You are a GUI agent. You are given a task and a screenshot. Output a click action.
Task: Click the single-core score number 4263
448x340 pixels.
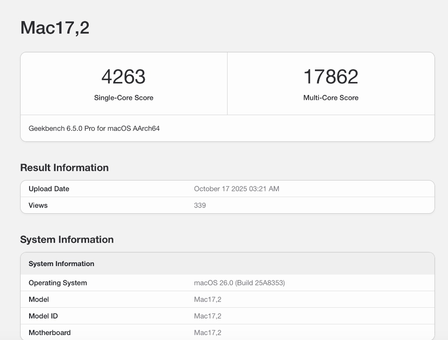pyautogui.click(x=124, y=77)
